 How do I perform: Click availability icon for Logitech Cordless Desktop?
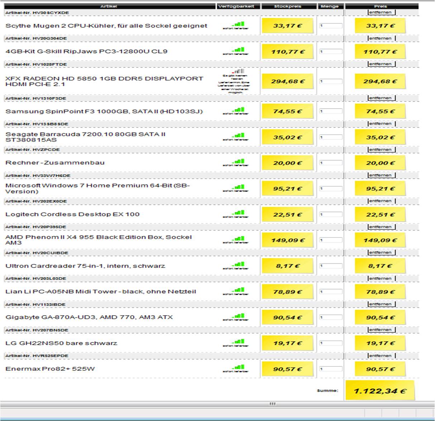[238, 213]
